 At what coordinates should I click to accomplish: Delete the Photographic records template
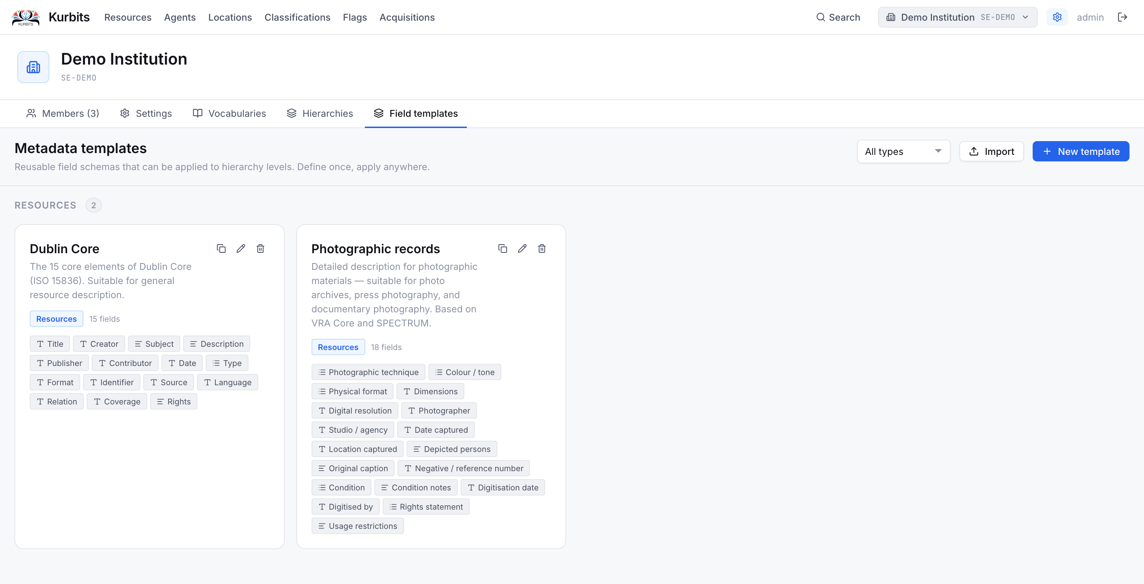542,249
